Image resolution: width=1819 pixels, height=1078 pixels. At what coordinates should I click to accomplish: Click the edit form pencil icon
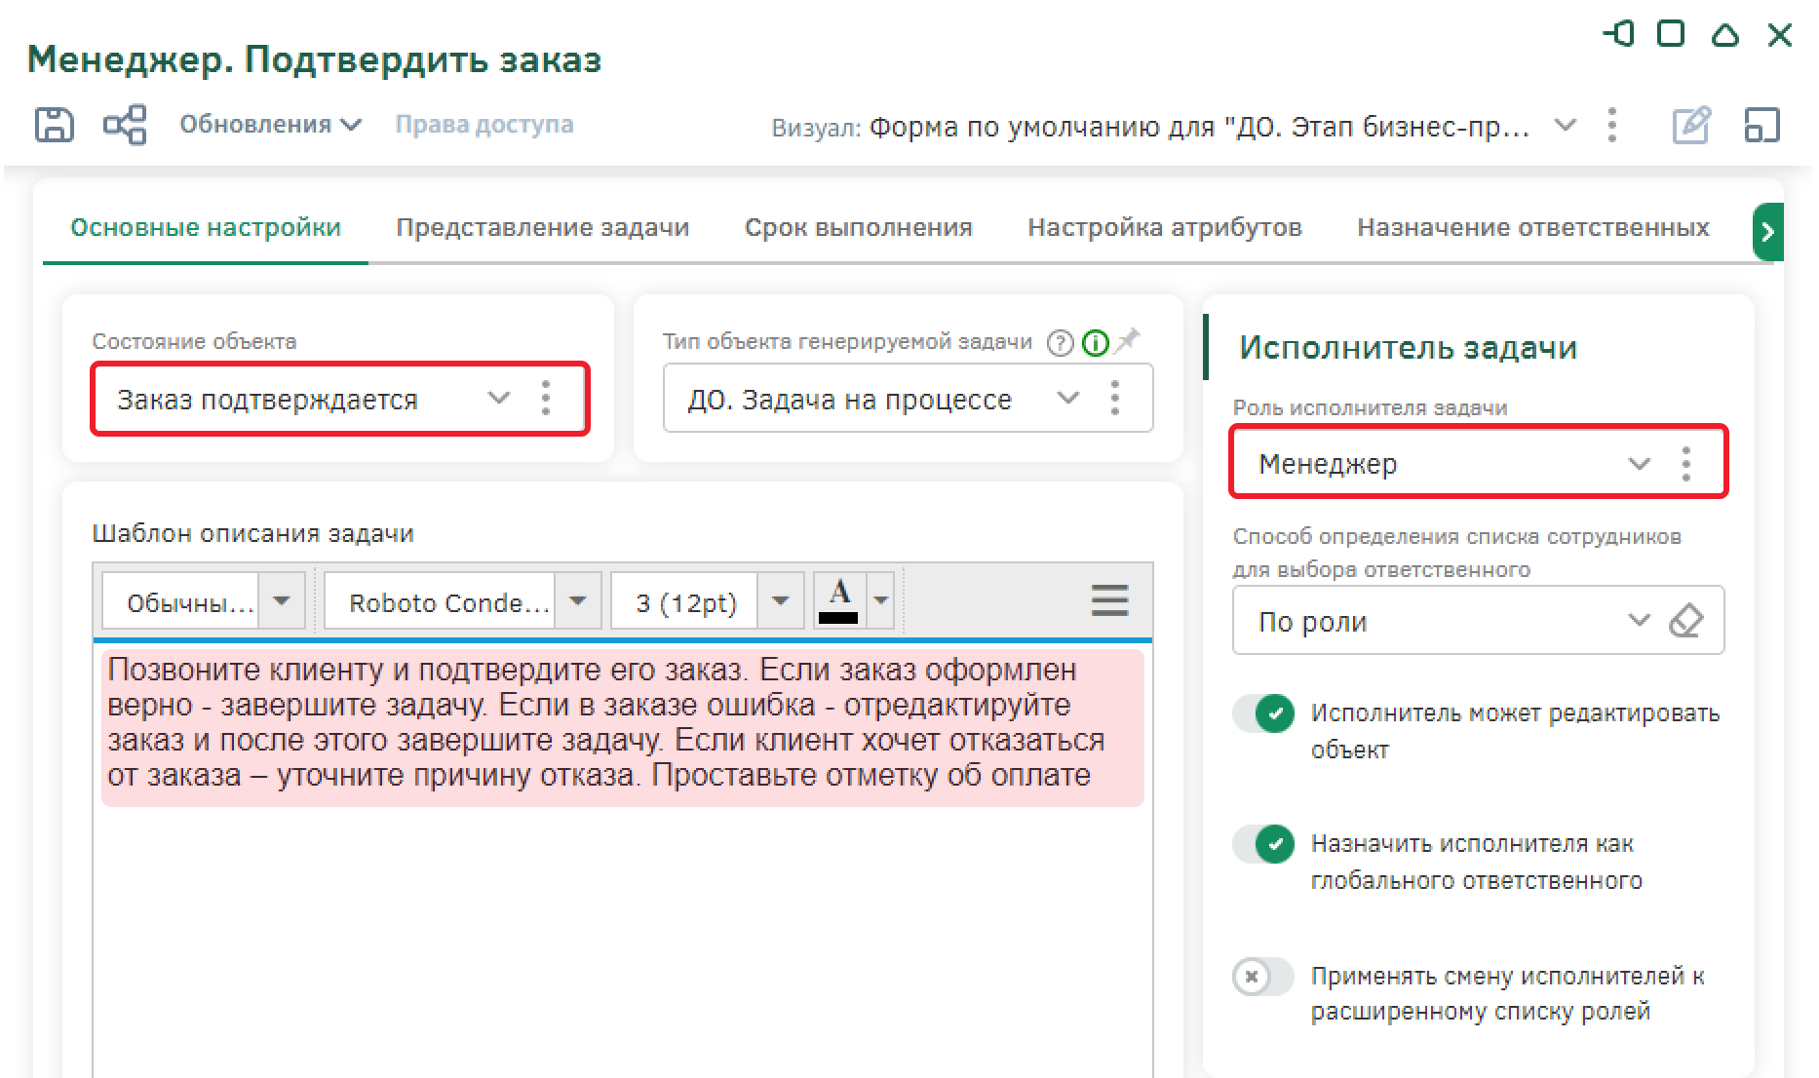tap(1691, 126)
